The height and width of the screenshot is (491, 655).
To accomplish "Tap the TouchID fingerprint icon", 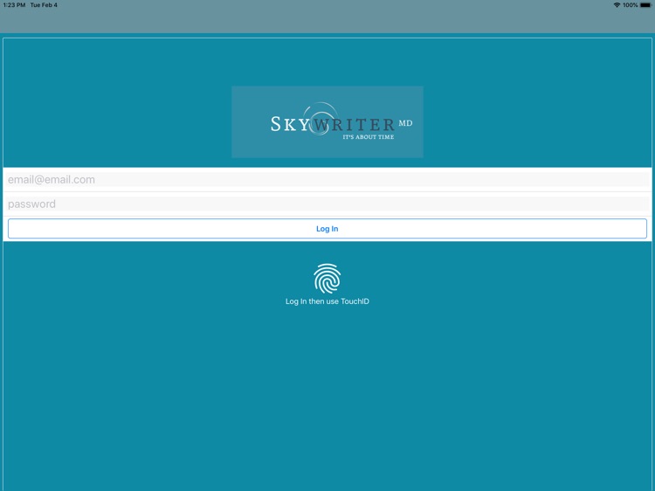I will [327, 279].
